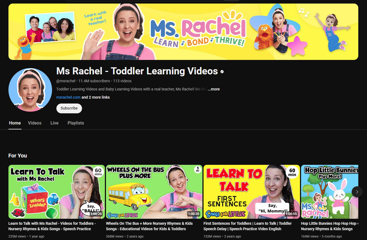Show 'and 2 more links'
This screenshot has width=367, height=240.
pyautogui.click(x=96, y=97)
